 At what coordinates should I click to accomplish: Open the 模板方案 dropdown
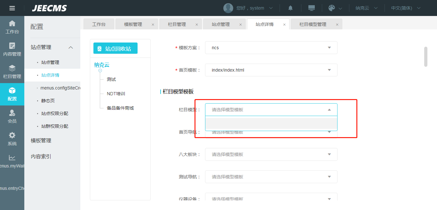point(271,48)
